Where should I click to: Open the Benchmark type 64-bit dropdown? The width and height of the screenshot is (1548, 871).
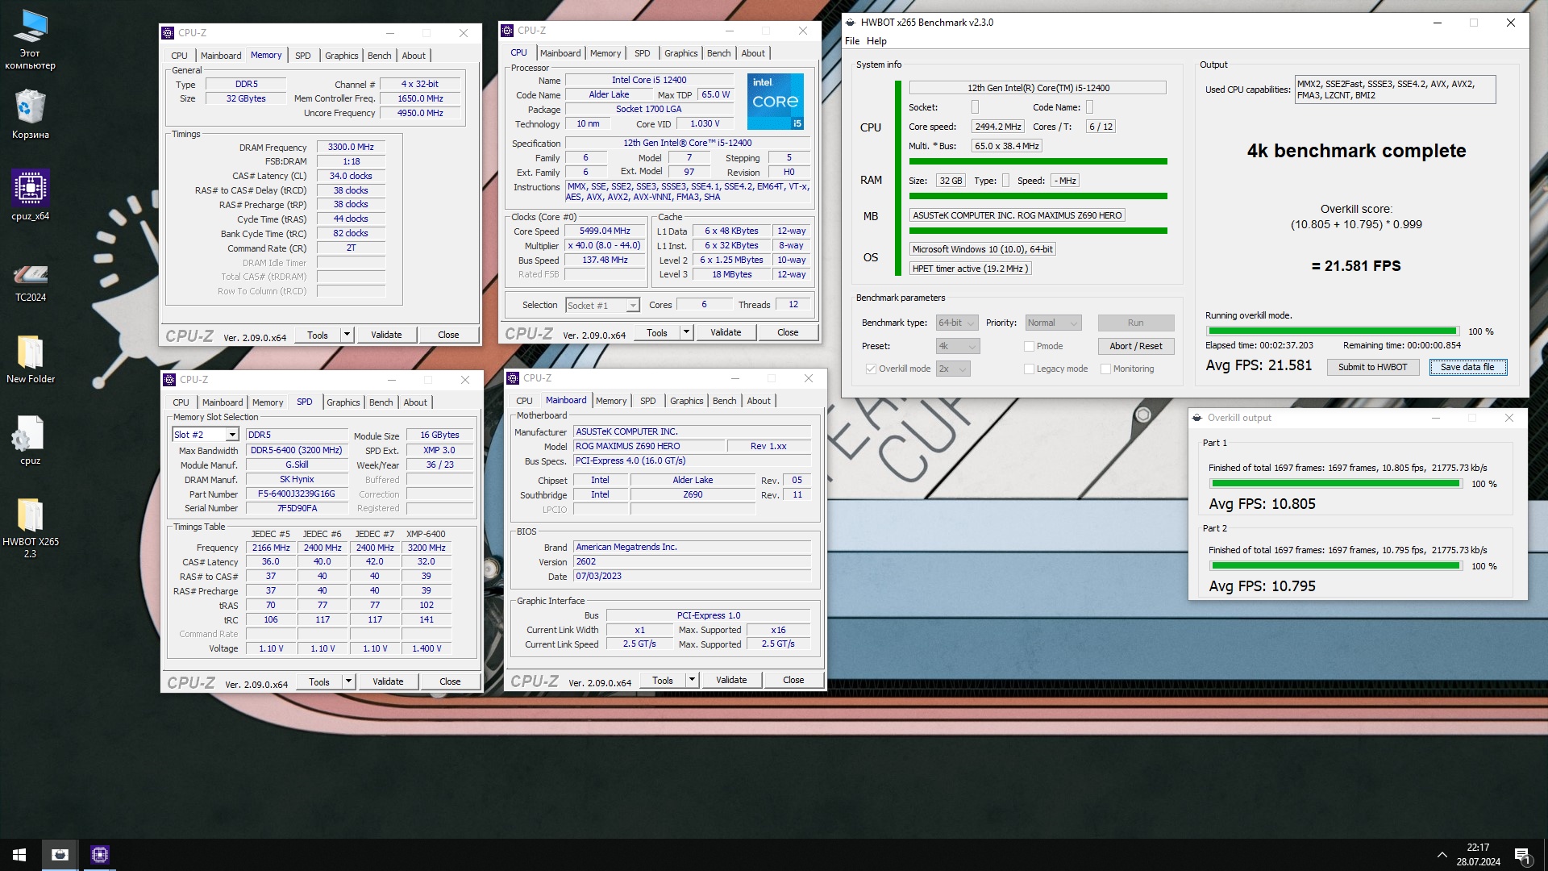tap(957, 323)
